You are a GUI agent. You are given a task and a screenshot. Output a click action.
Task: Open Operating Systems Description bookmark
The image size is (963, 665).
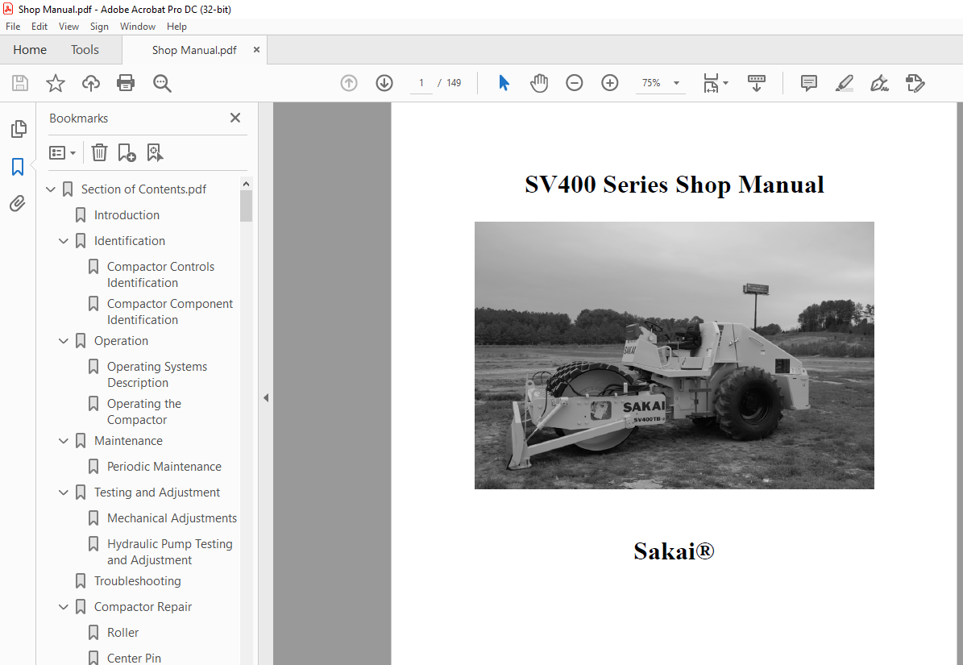(x=157, y=375)
